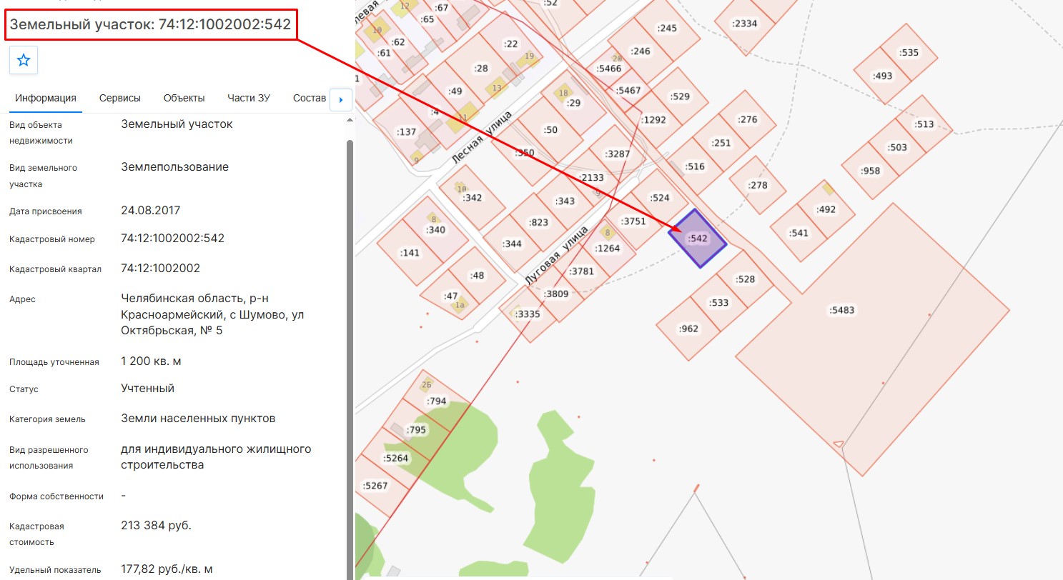Select parcel :962 on the map
This screenshot has width=1063, height=580.
(x=689, y=329)
